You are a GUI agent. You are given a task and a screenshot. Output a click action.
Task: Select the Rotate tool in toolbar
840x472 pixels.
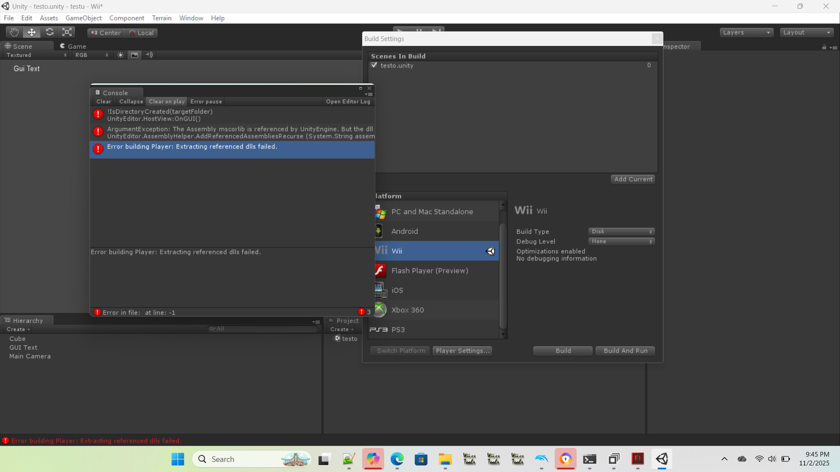pos(49,32)
